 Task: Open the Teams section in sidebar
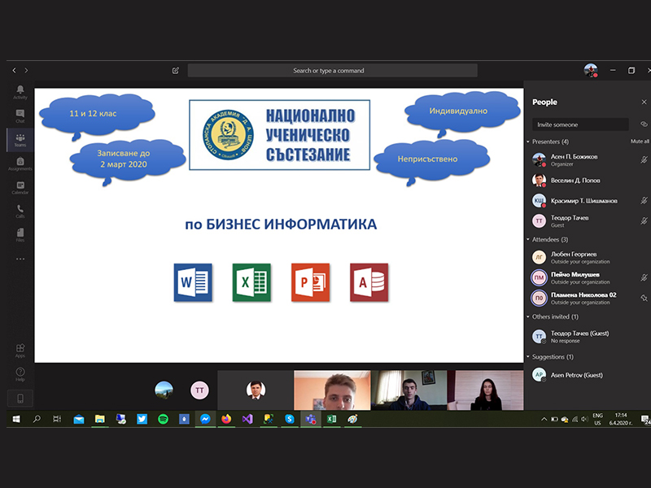[x=20, y=140]
